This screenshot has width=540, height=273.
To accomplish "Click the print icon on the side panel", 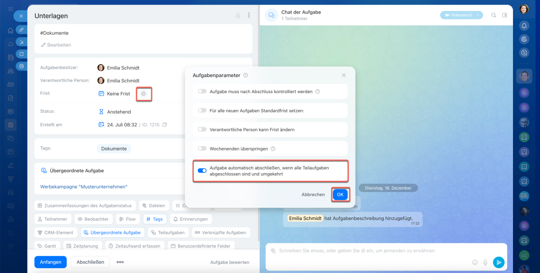I will click(21, 66).
